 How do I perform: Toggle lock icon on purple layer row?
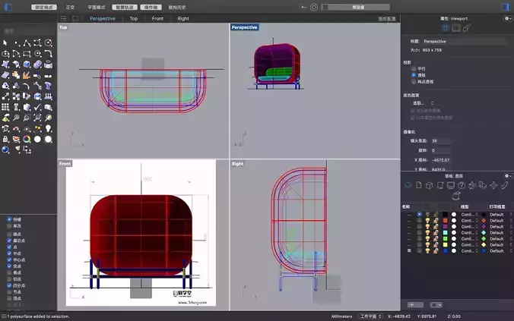(436, 226)
